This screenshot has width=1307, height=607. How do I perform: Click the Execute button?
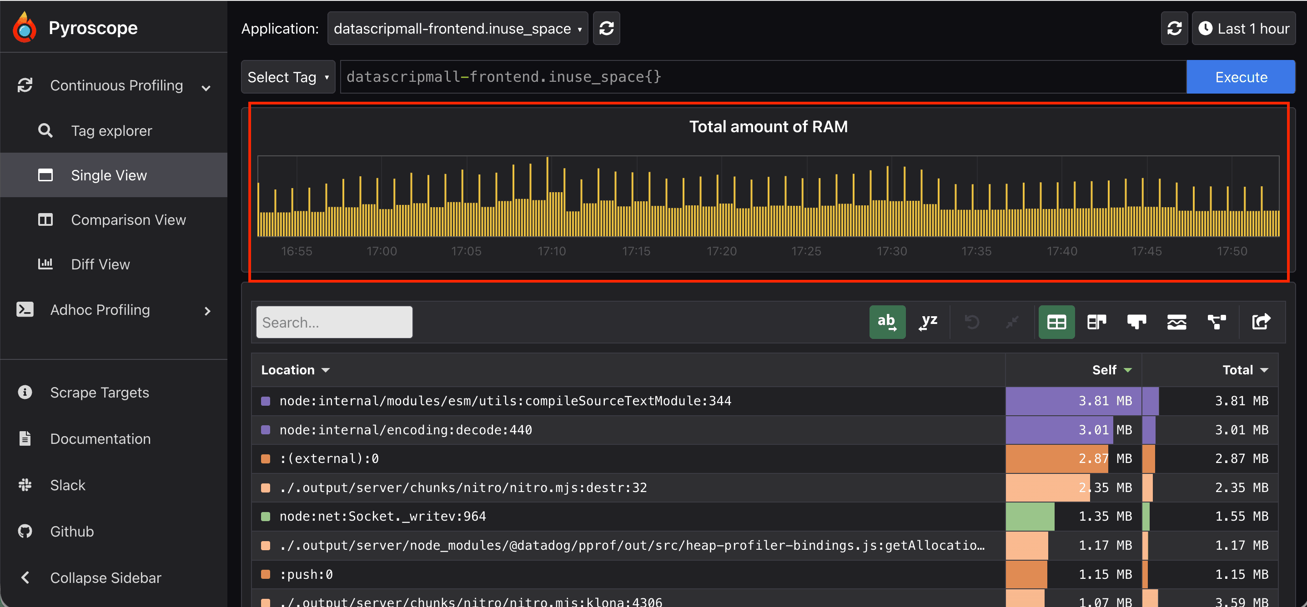1241,77
